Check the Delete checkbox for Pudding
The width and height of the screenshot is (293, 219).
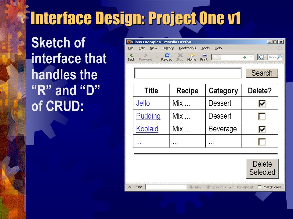click(262, 116)
